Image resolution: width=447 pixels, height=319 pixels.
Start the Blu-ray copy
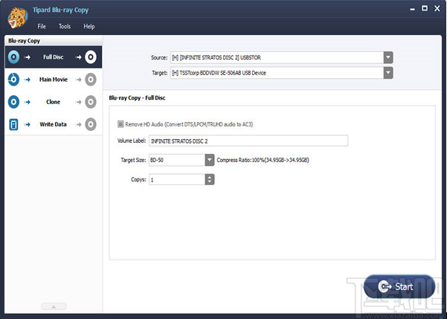(x=399, y=286)
